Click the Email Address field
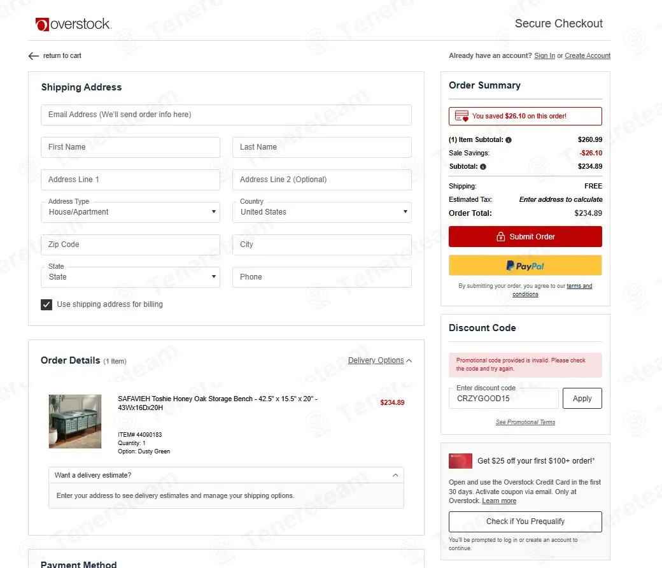 point(227,115)
